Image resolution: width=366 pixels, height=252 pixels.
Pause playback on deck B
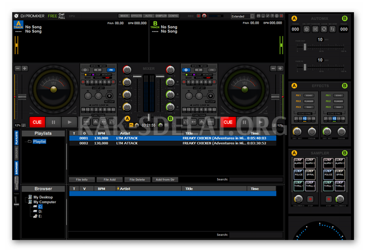pyautogui.click(x=244, y=122)
